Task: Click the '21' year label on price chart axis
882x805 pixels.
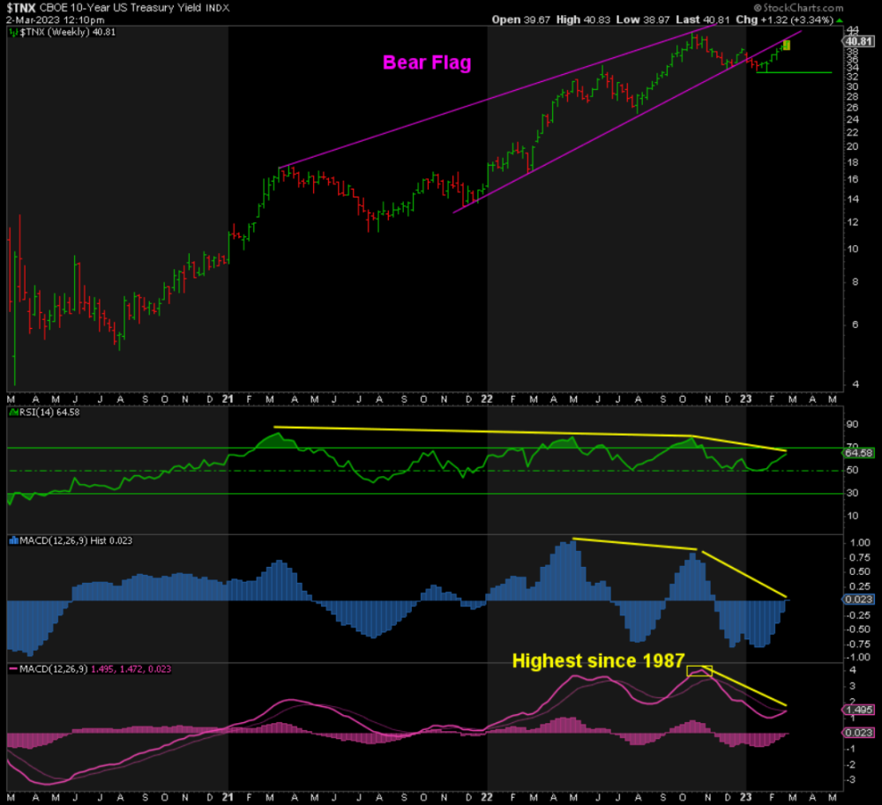Action: click(x=228, y=399)
